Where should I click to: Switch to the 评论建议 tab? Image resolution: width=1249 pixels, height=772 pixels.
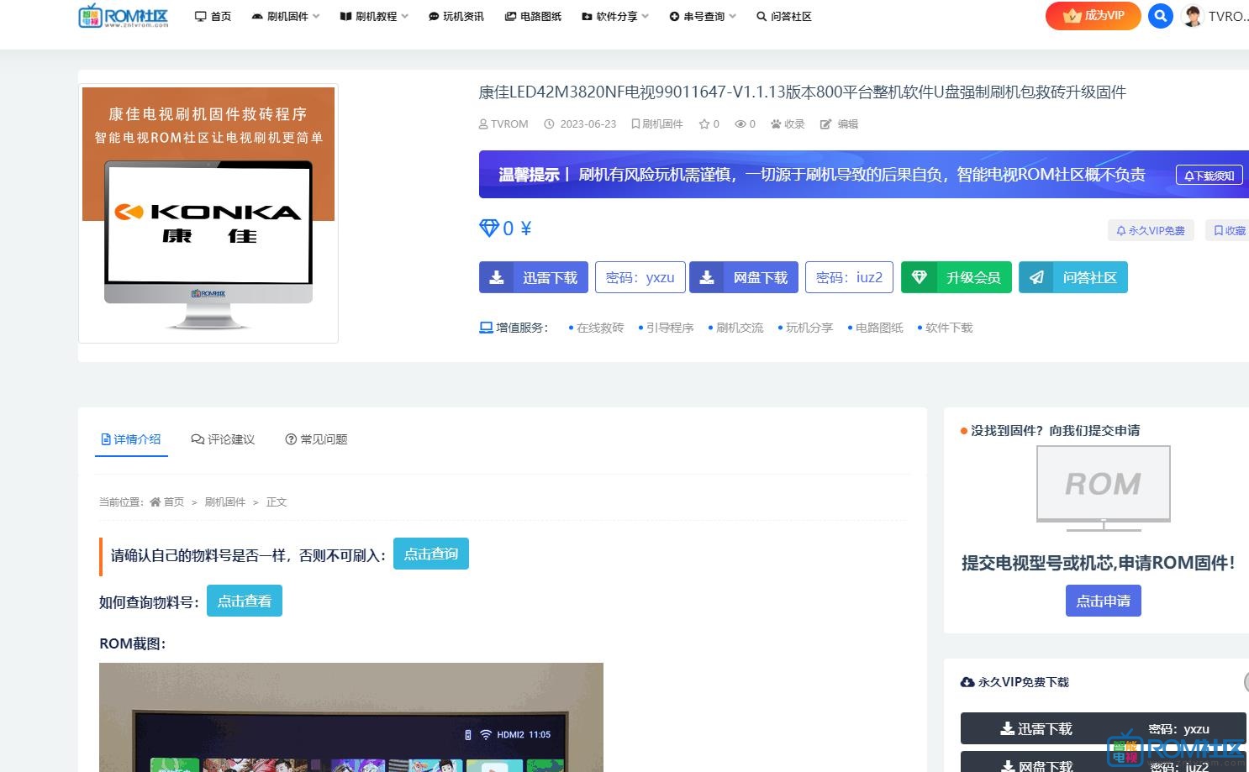click(x=223, y=439)
